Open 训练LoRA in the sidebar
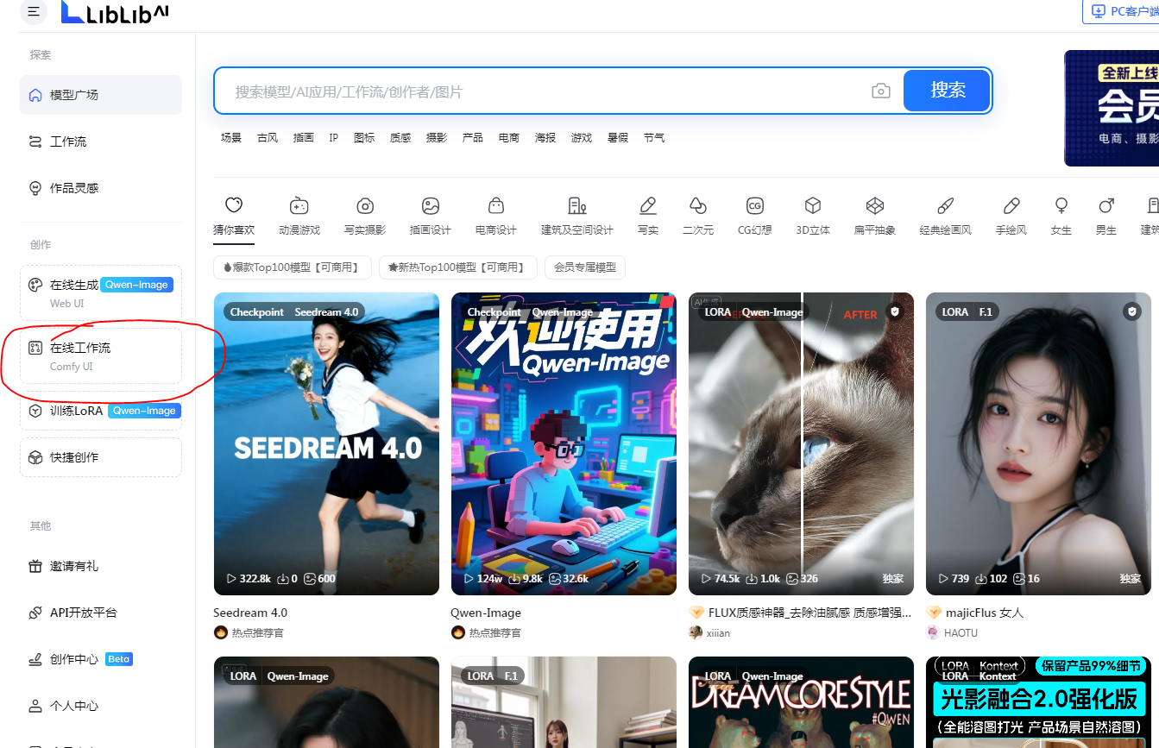This screenshot has height=748, width=1159. pyautogui.click(x=101, y=411)
